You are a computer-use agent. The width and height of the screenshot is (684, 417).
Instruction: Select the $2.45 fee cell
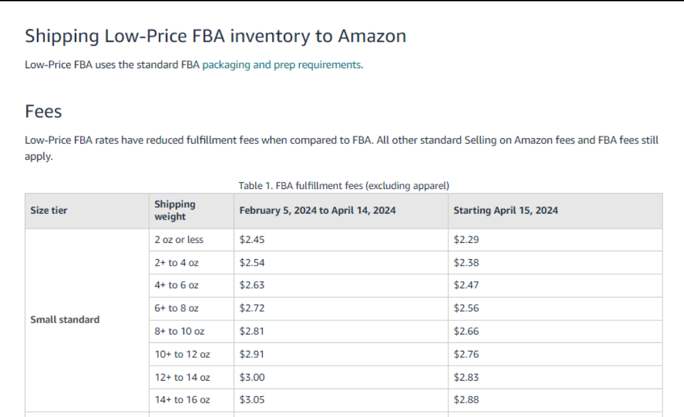(x=252, y=240)
